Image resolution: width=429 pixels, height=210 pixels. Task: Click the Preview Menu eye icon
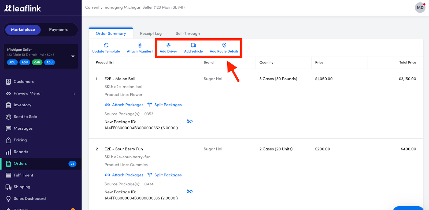point(9,93)
